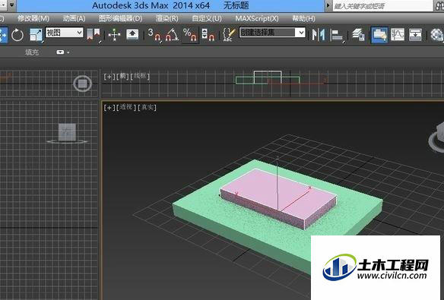Open the 帮助(H) menu
Image resolution: width=444 pixels, height=300 pixels.
pos(303,19)
